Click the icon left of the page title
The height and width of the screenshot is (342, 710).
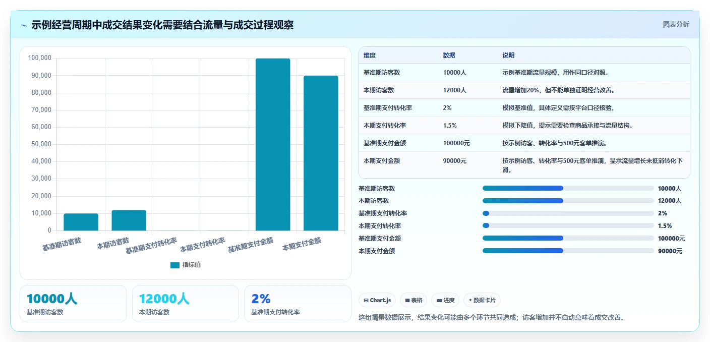[24, 25]
